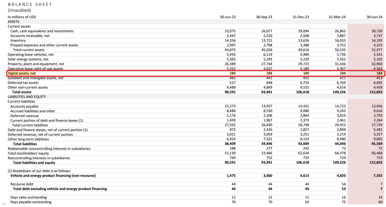This screenshot has height=207, width=386.
Task: Select the 31-Dec-23 column header
Action: [x=301, y=17]
